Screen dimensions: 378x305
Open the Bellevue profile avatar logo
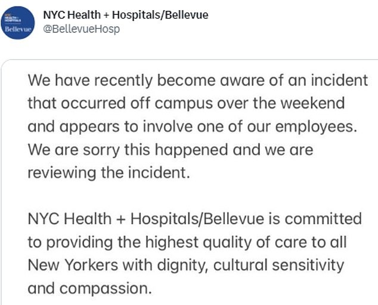click(18, 23)
